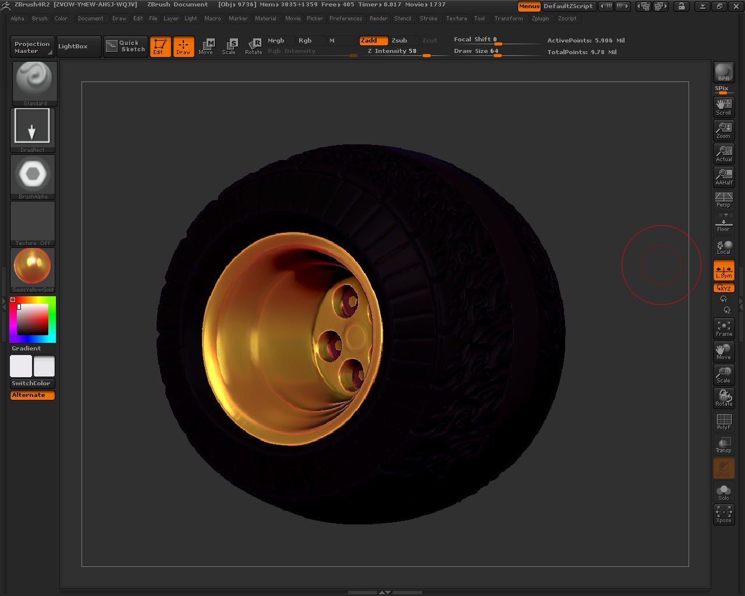Screen dimensions: 745x596
Task: Enable Transp transparency mode
Action: tap(723, 444)
